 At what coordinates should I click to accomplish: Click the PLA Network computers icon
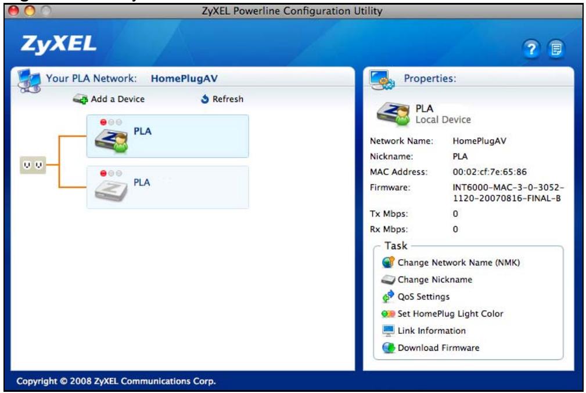(x=29, y=80)
